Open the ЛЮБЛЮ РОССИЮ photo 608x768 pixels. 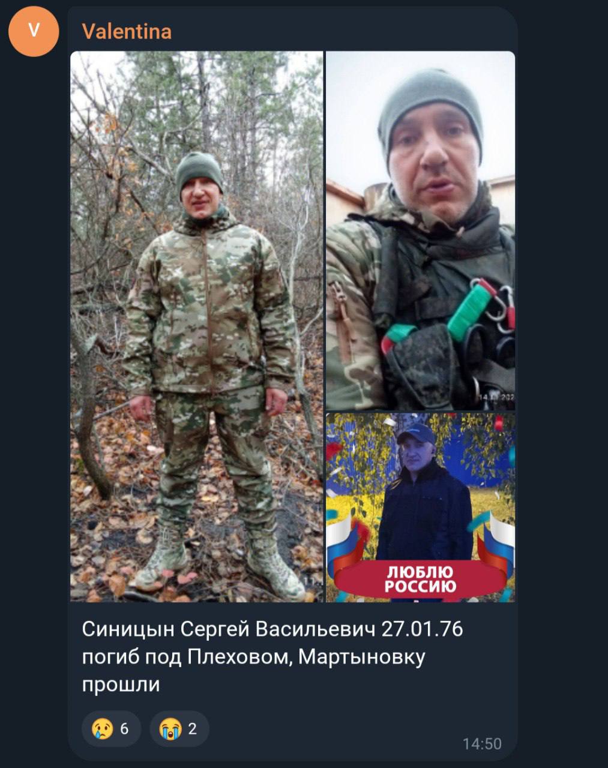click(420, 508)
